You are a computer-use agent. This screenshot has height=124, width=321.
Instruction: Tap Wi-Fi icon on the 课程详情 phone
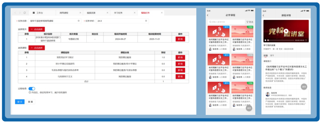point(304,11)
